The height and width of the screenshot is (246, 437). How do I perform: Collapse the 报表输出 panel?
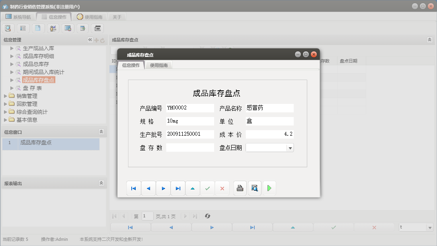pos(101,183)
